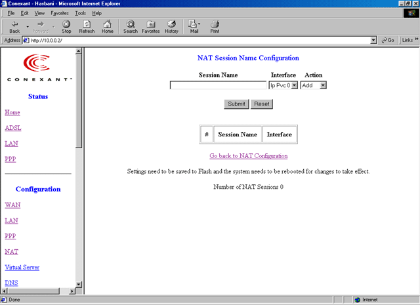Viewport: 420px width, 305px height.
Task: Open the Favorites toolbar pane
Action: pyautogui.click(x=151, y=27)
